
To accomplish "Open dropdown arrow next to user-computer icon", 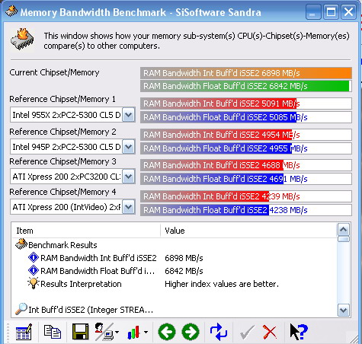I will [x=117, y=332].
